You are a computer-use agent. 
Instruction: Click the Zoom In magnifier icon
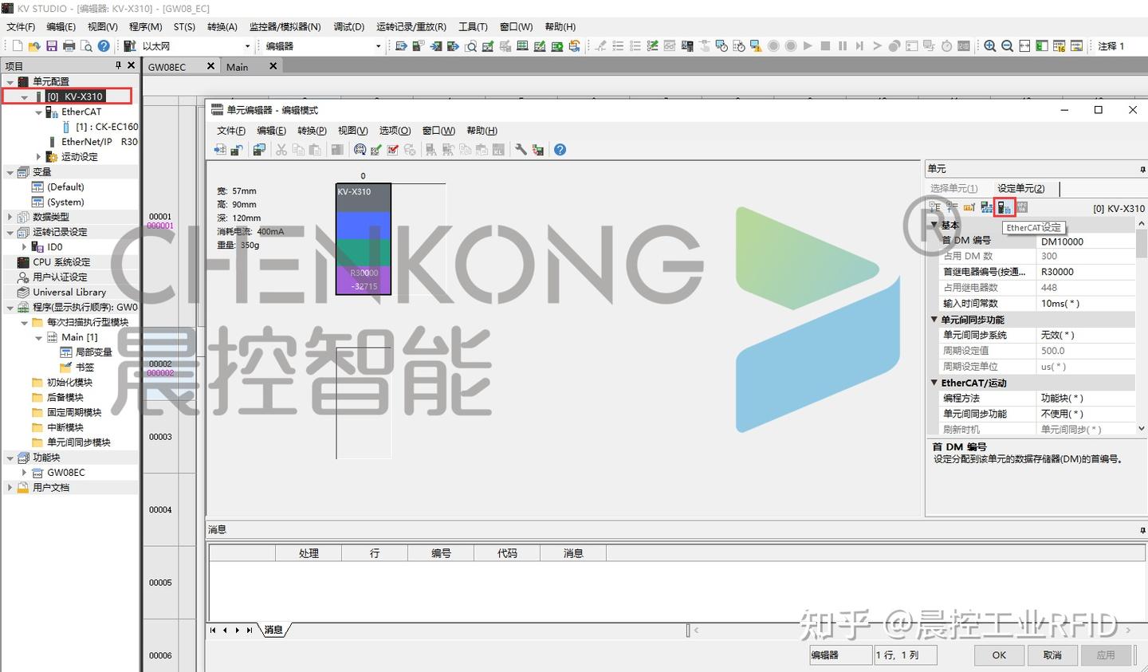pos(989,45)
